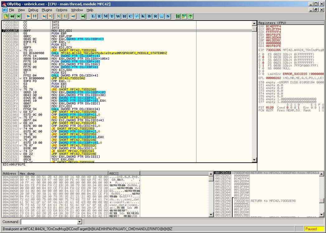326x233 pixels.
Task: Show Source via S toolbar button
Action: (x=168, y=16)
